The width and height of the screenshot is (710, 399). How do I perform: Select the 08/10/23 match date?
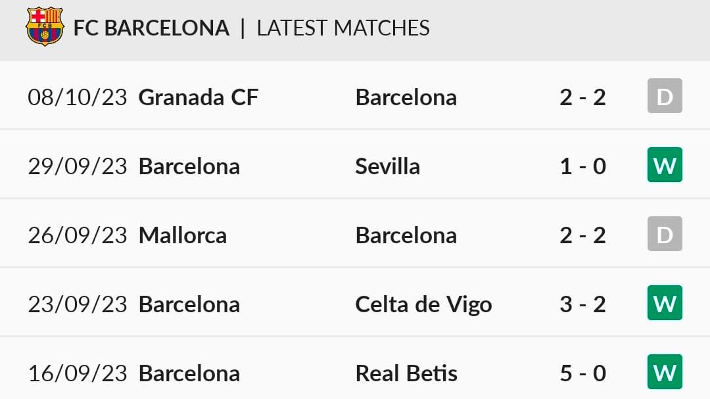pos(78,97)
